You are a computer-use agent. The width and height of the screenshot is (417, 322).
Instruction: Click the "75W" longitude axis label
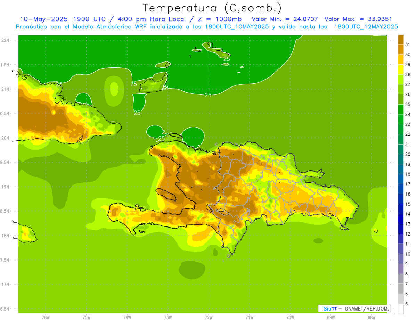click(86, 317)
